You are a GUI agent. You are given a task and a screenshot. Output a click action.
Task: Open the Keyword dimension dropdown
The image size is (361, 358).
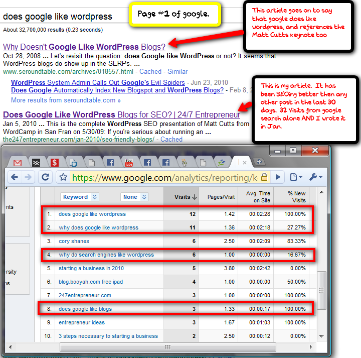tap(80, 197)
